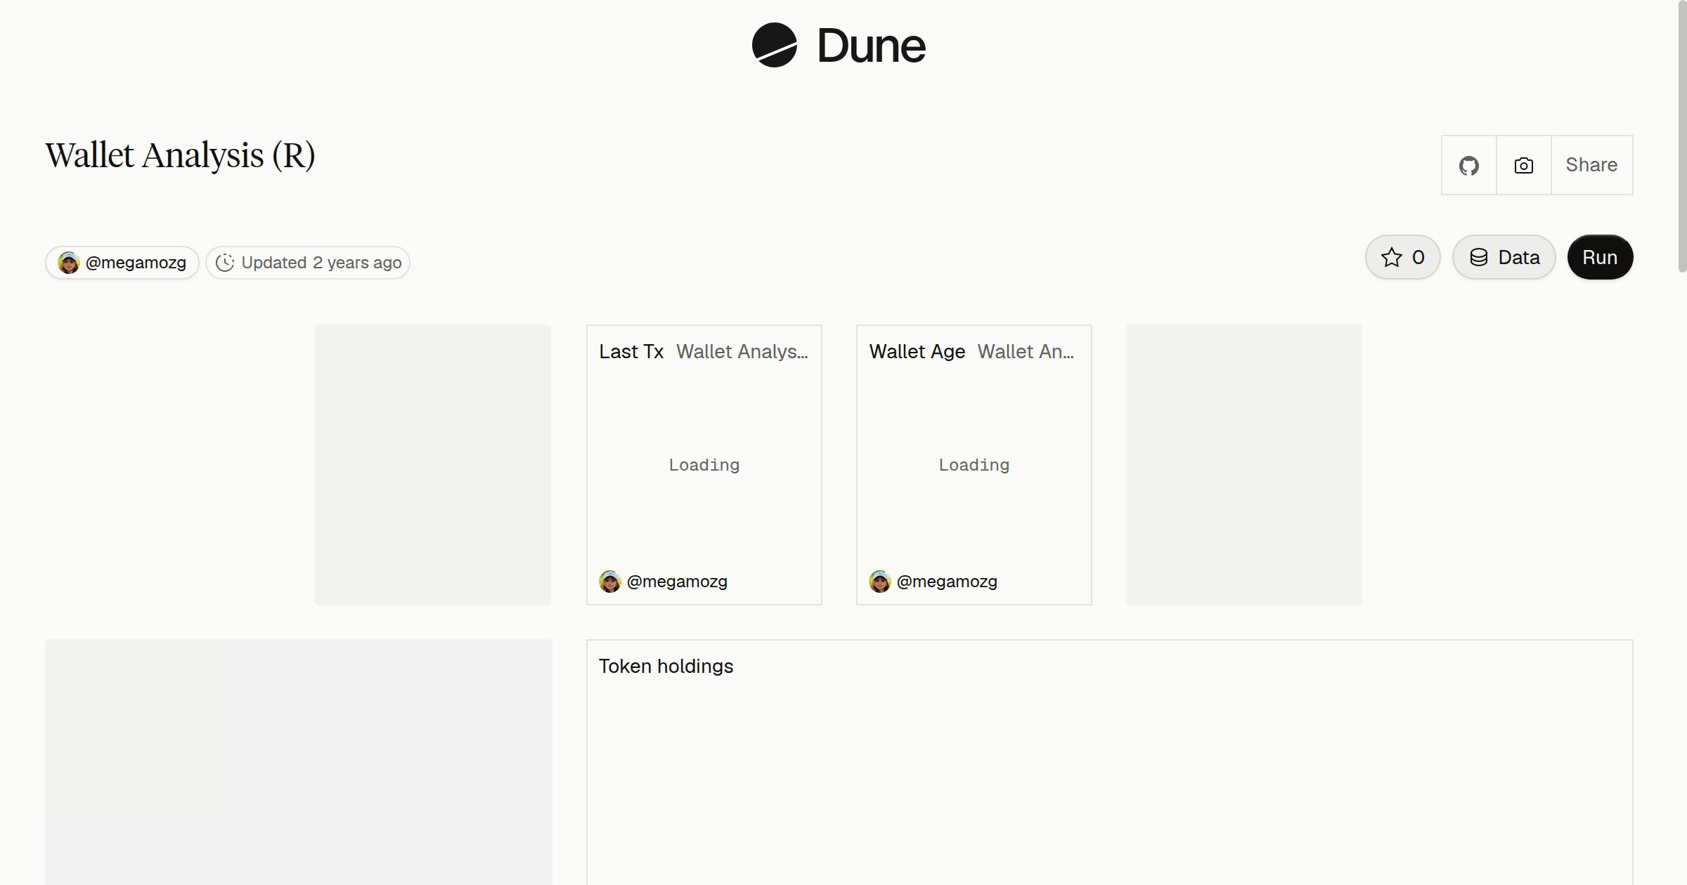Click @megamozg in the Last Tx card
1687x885 pixels.
coord(677,582)
